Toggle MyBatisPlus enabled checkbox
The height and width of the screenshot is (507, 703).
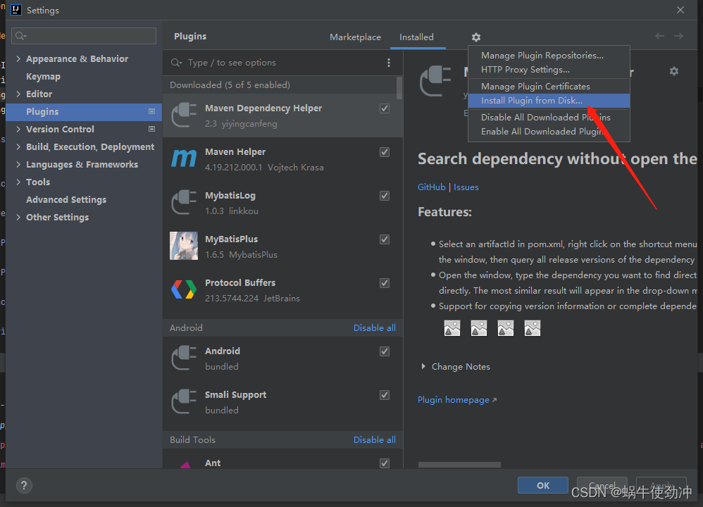point(385,239)
